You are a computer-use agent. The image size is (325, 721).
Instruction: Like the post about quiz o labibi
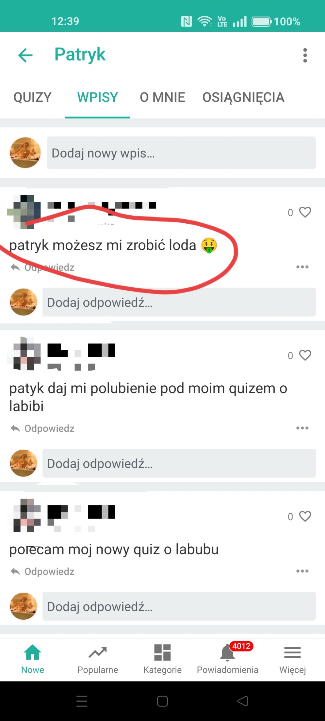click(x=305, y=355)
